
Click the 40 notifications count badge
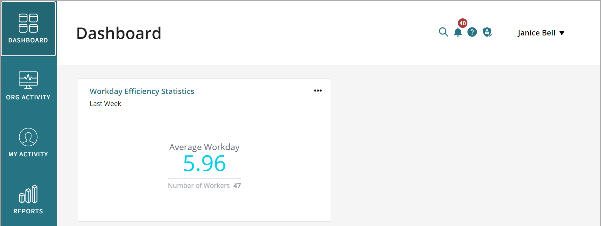pos(463,23)
